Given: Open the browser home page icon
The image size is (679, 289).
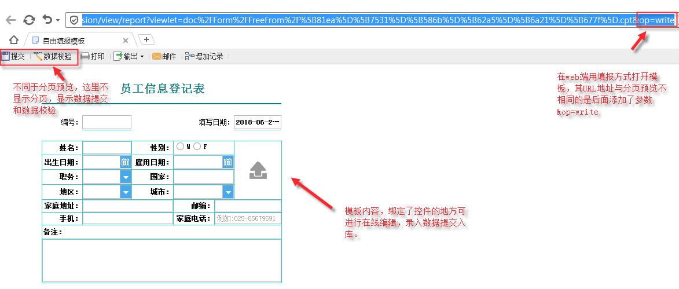Looking at the screenshot, I should click(x=14, y=41).
